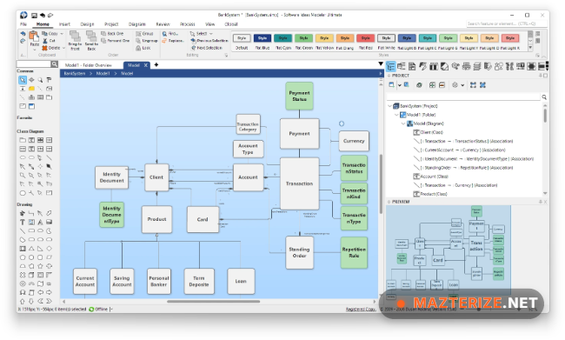565x340 pixels.
Task: Open the Copy dropdown arrow
Action: pyautogui.click(x=62, y=34)
